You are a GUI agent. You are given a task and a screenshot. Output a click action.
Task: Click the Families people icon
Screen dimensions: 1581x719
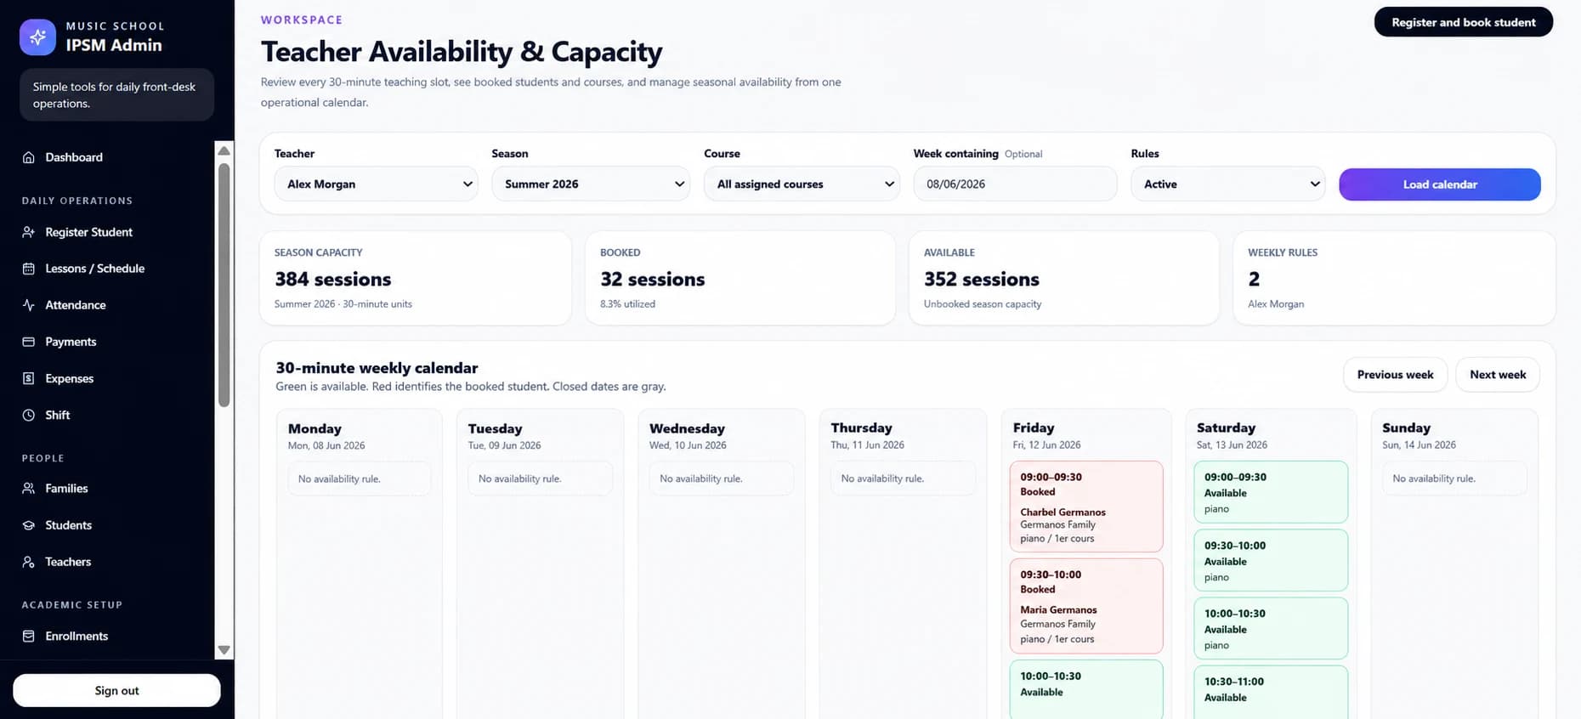pos(29,489)
